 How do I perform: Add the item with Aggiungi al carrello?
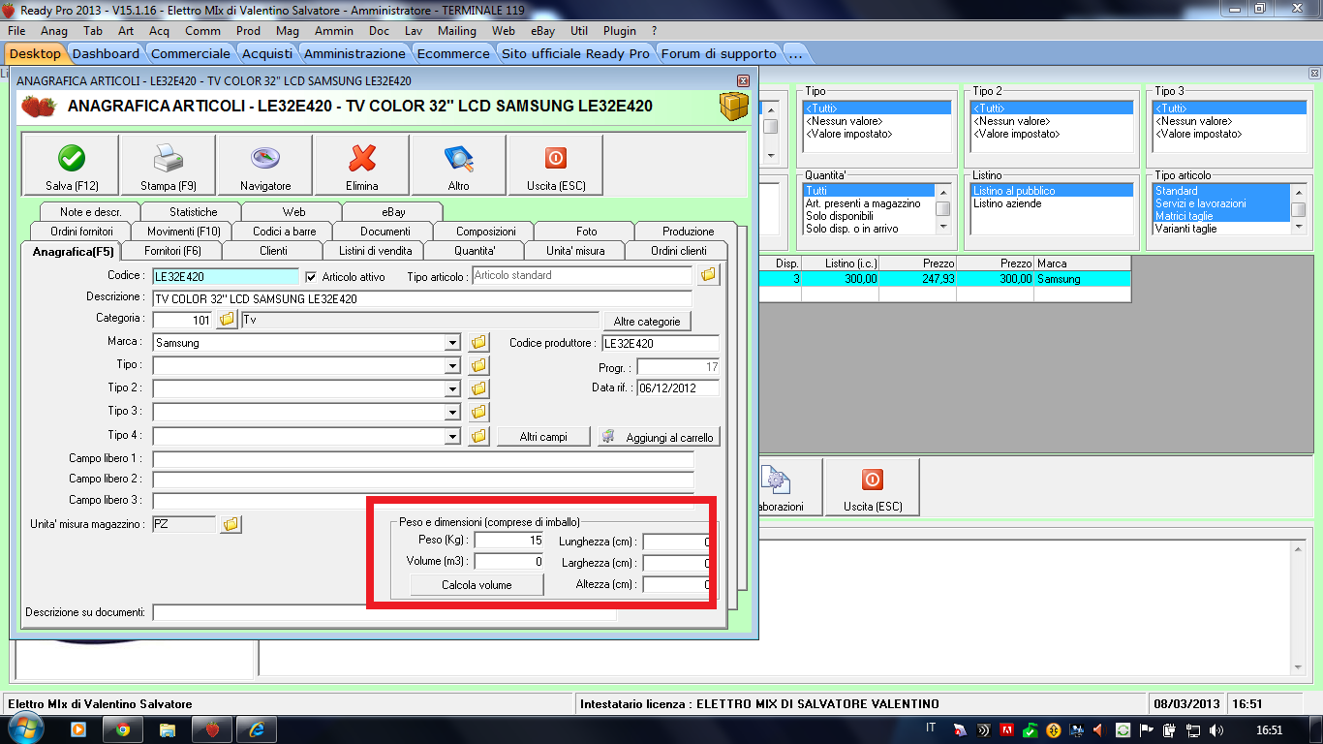[x=659, y=437]
